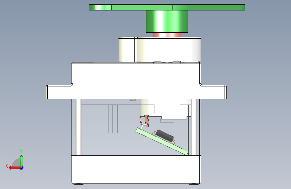Screen dimensions: 291x189
Task: Click the X label on axis triad
Action: (x=7, y=166)
